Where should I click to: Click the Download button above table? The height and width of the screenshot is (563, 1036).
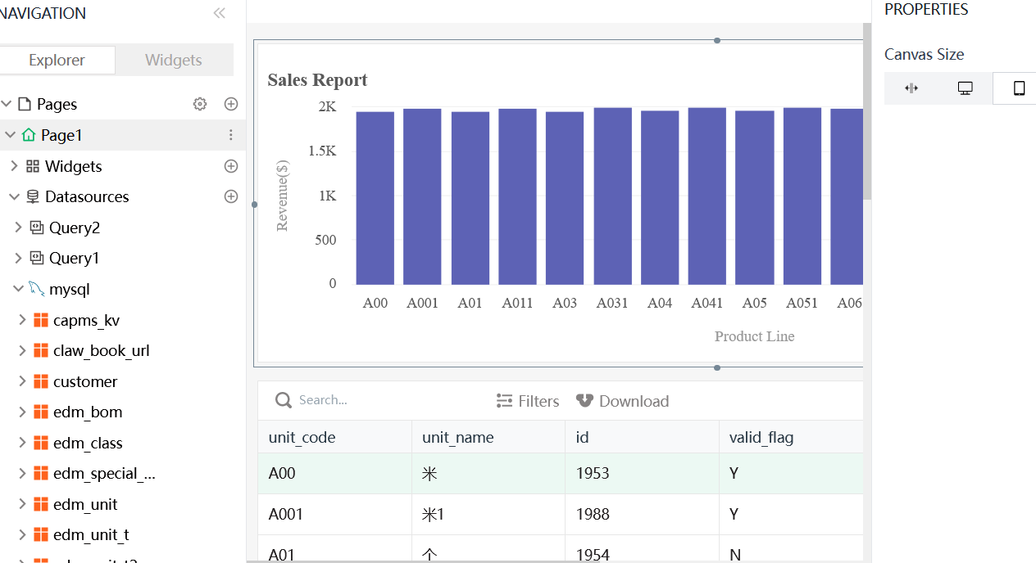click(623, 401)
